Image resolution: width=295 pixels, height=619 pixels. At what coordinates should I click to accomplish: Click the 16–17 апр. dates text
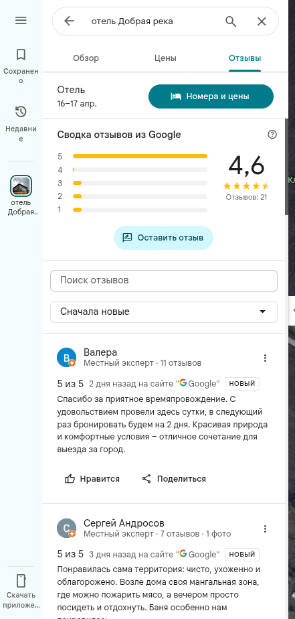pyautogui.click(x=77, y=104)
